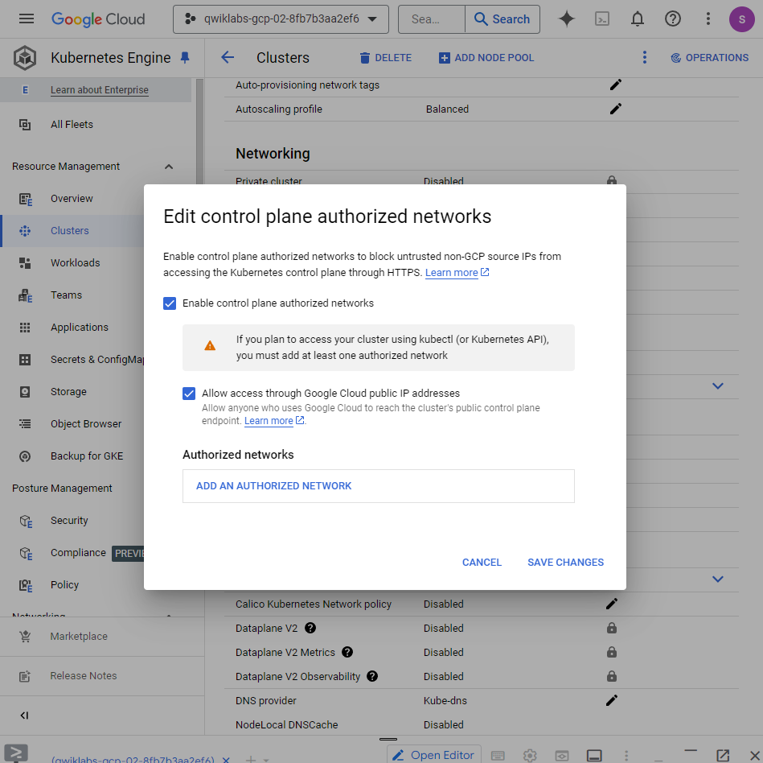Open Learn about Enterprise link
The width and height of the screenshot is (763, 763).
click(100, 89)
